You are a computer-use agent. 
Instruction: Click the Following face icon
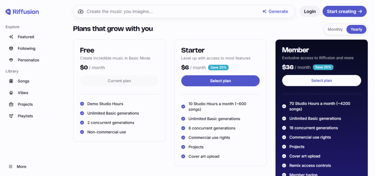[11, 48]
